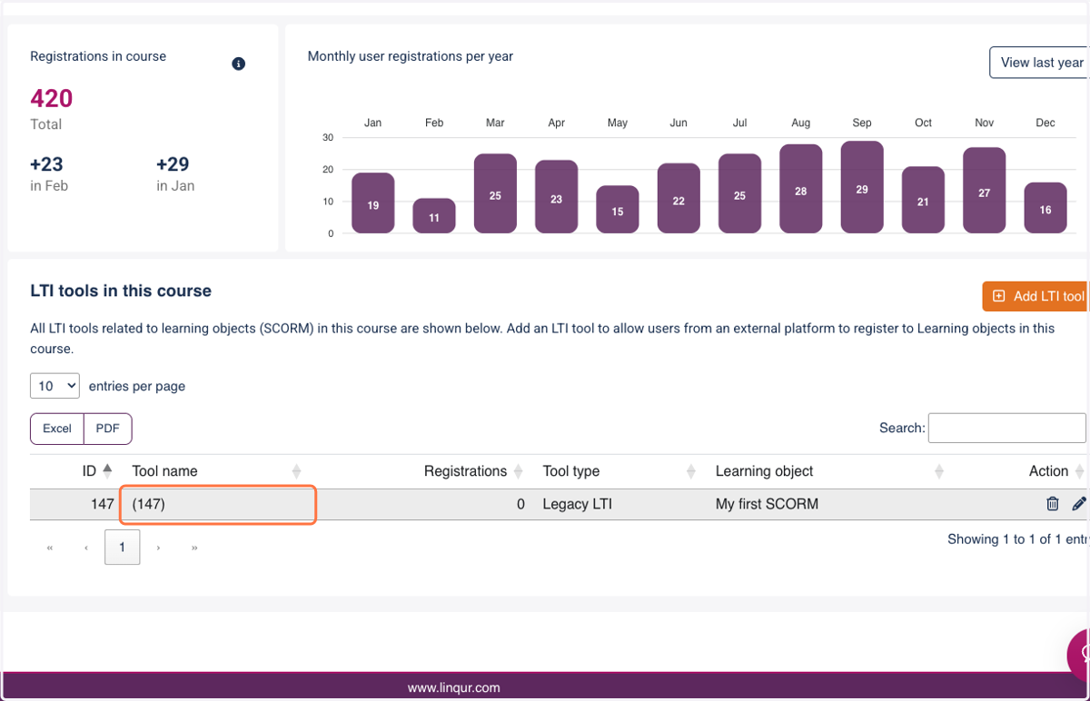Click the October bar showing 21
The height and width of the screenshot is (701, 1090).
point(923,200)
